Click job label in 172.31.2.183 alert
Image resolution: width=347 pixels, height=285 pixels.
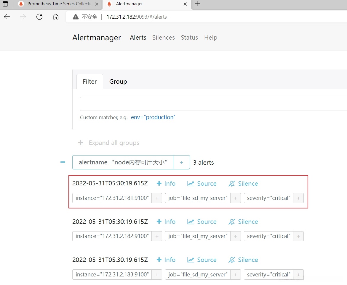(198, 274)
